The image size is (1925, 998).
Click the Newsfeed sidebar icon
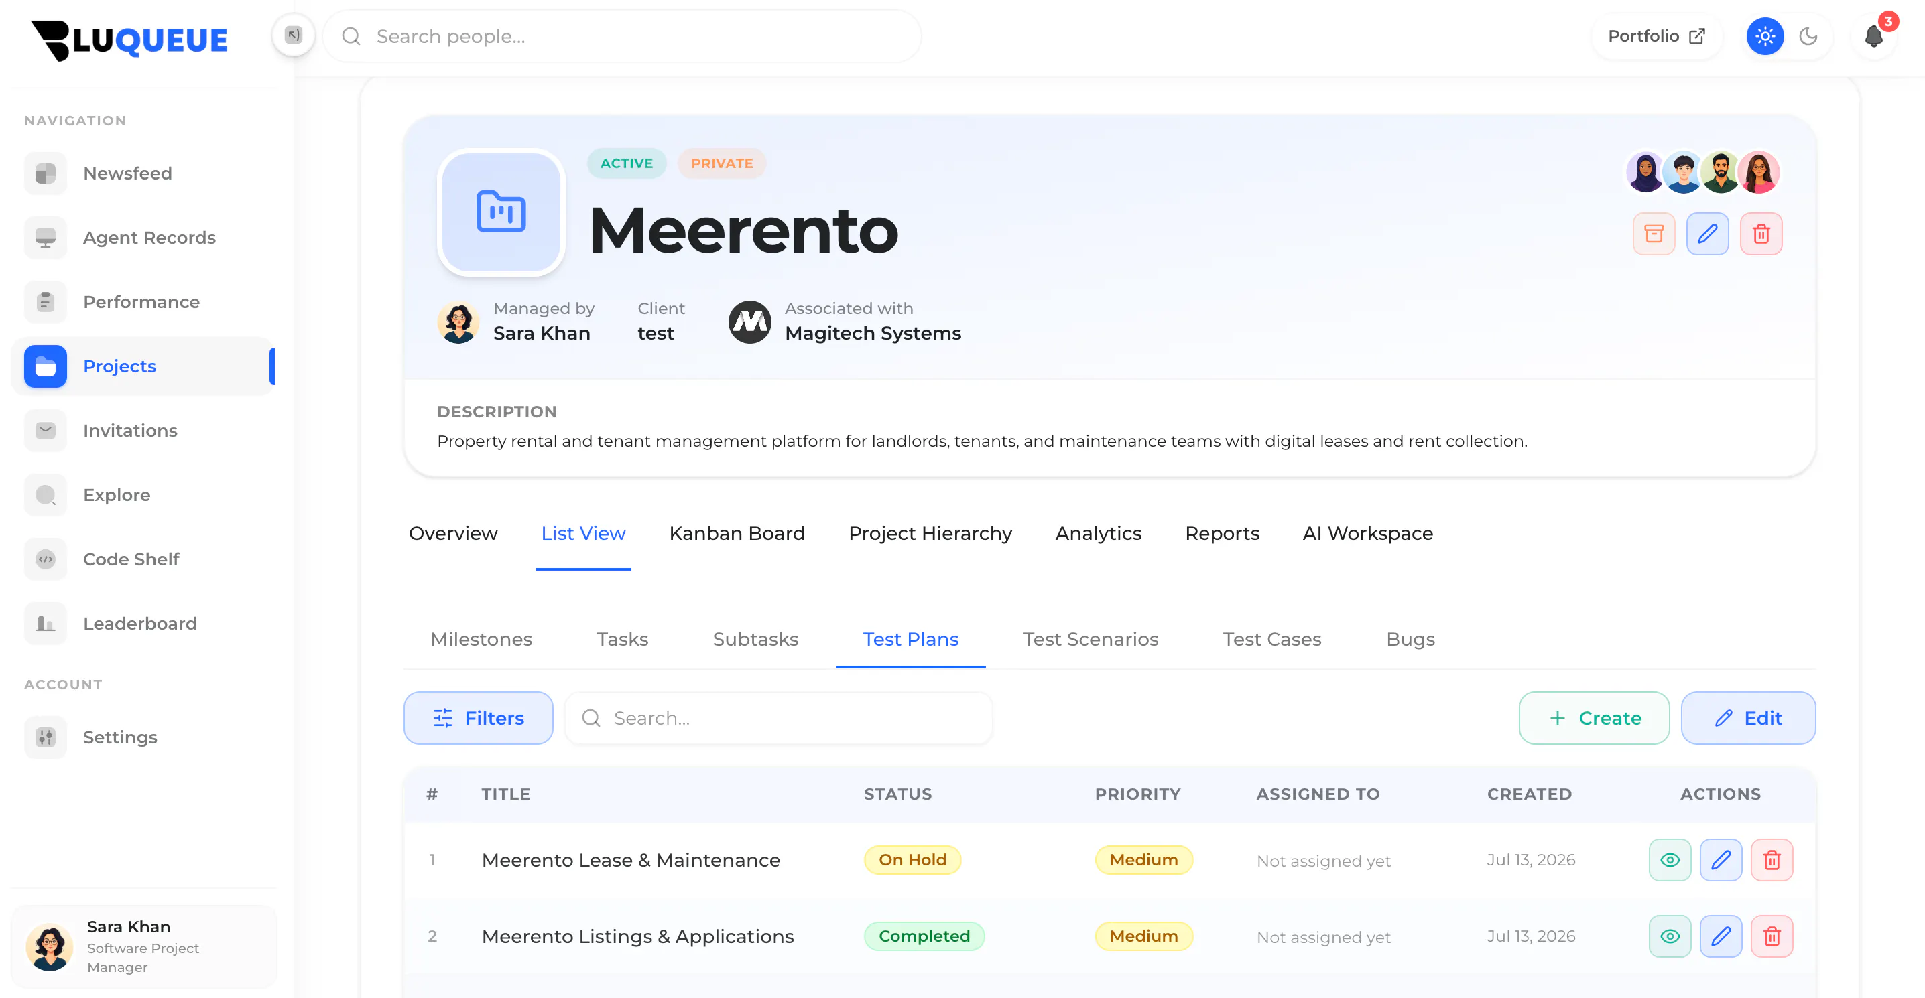click(46, 173)
